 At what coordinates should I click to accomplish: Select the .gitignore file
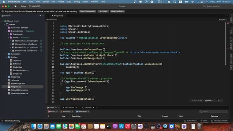click(15, 80)
